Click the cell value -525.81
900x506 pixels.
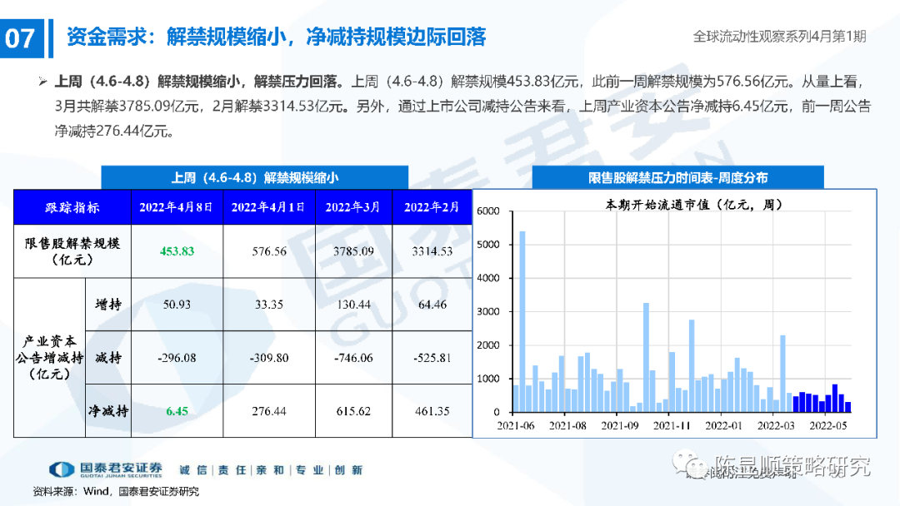432,358
